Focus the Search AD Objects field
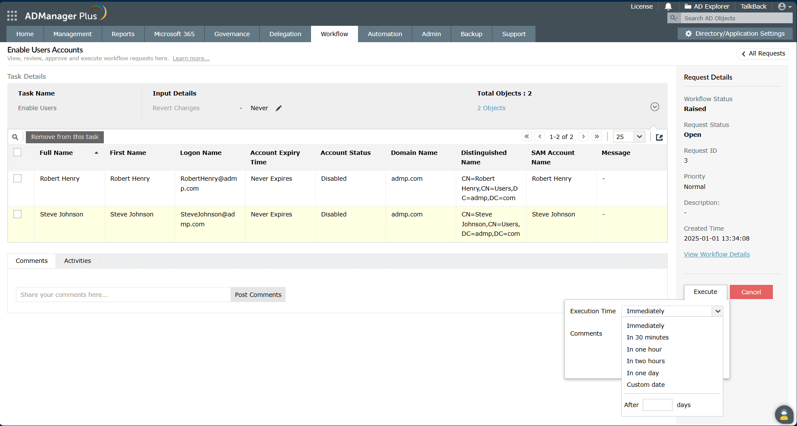 click(737, 18)
